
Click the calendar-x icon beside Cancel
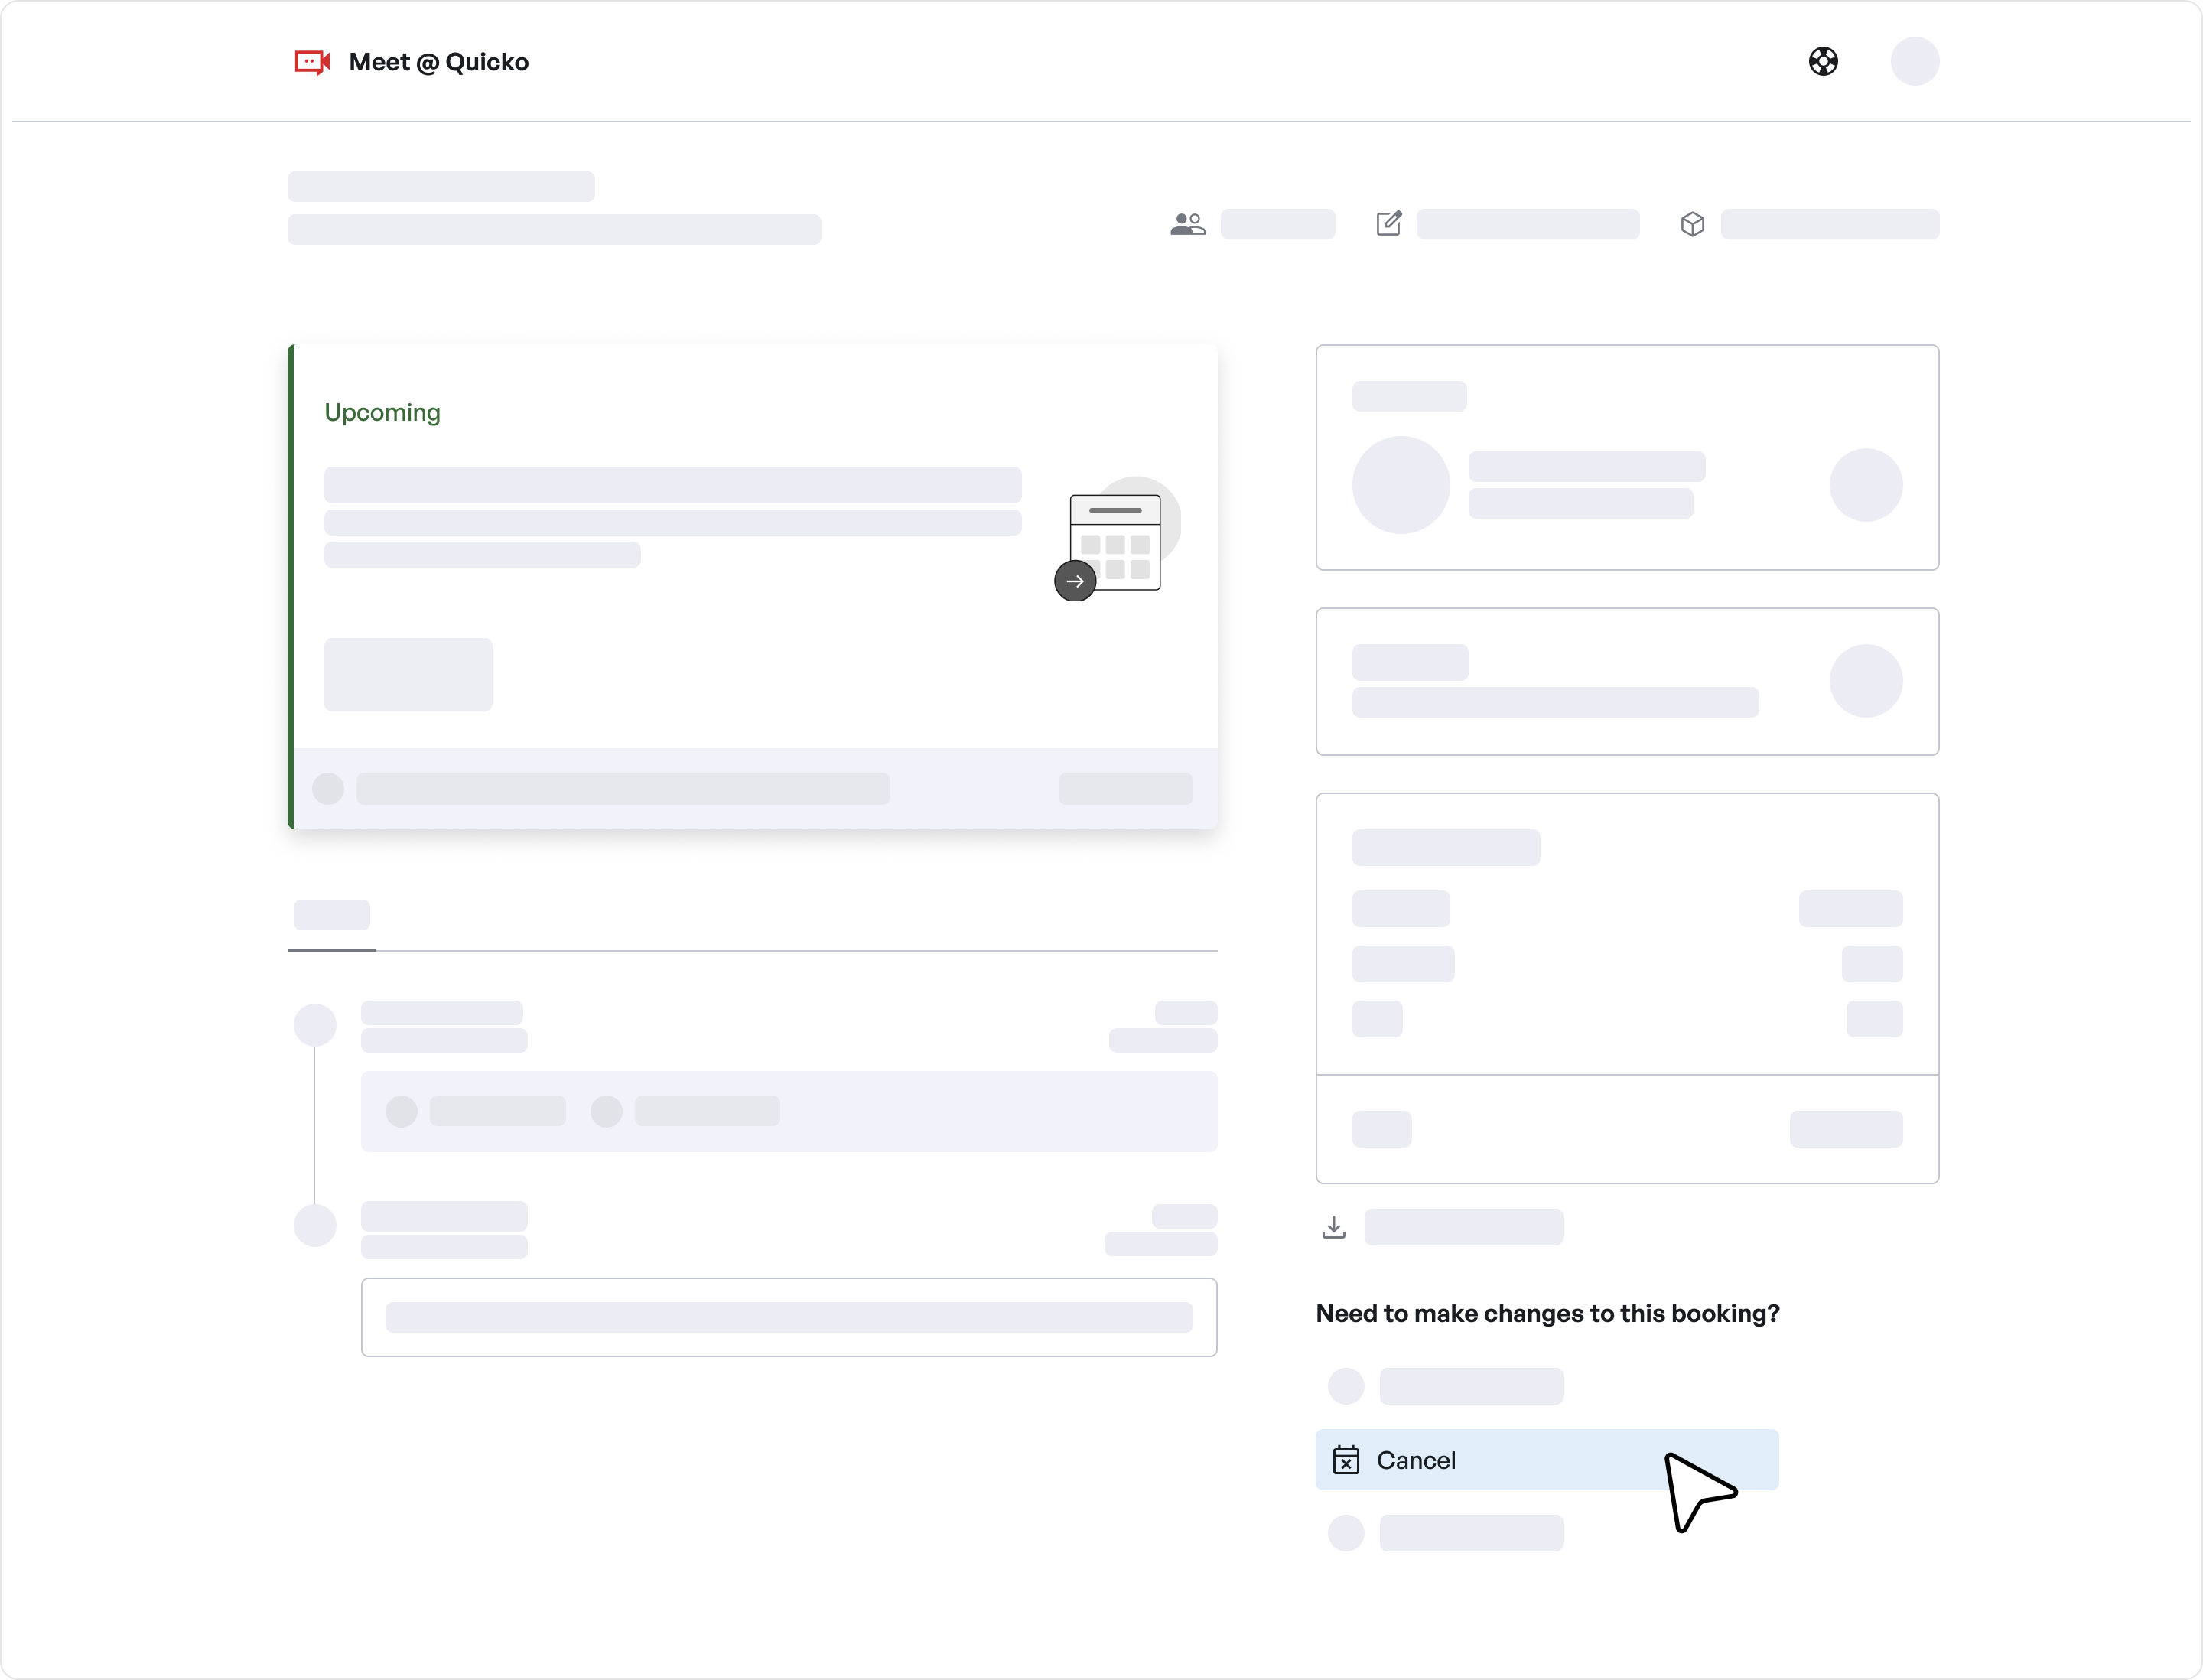tap(1346, 1460)
